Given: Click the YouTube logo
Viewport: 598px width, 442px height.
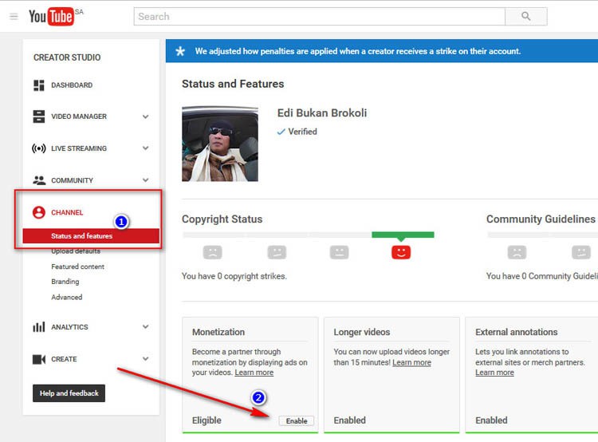Looking at the screenshot, I should coord(51,17).
